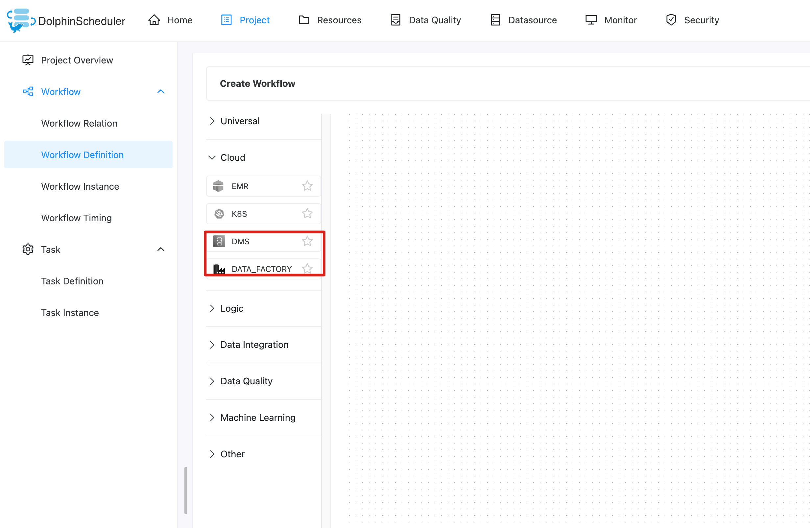Click the EMR task type icon
The image size is (810, 528).
coord(218,186)
